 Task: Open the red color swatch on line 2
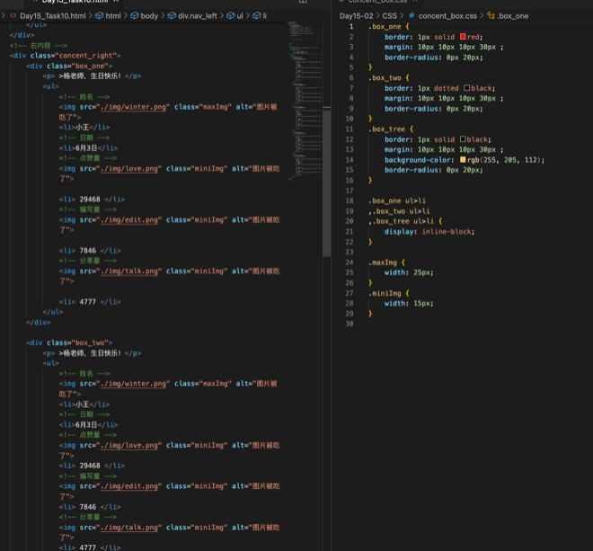pyautogui.click(x=463, y=37)
